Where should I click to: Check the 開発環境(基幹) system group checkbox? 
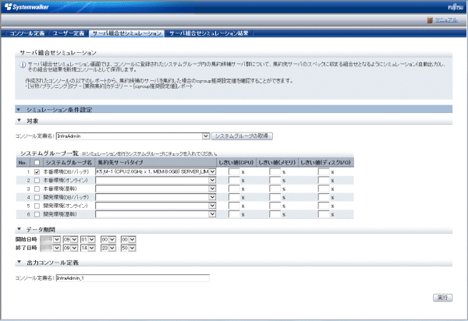point(37,215)
